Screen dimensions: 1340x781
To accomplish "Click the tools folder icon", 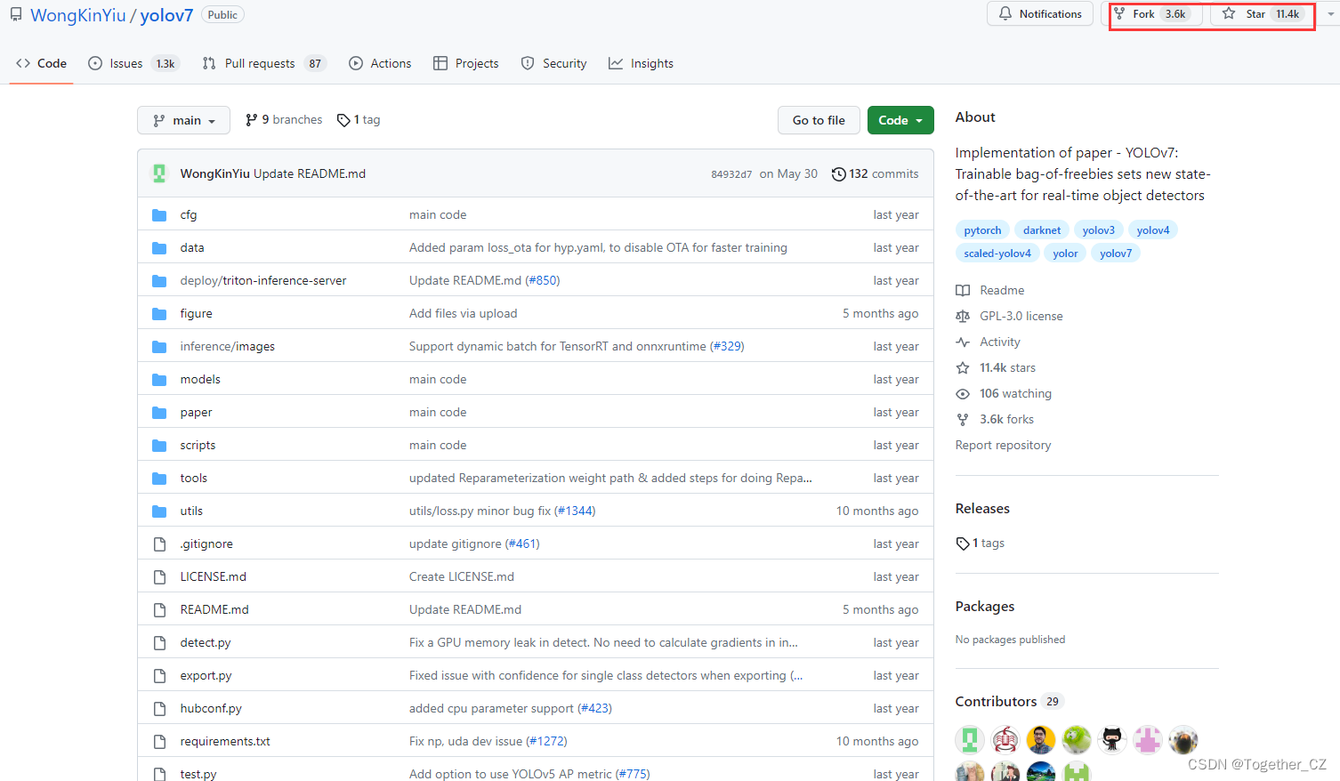I will [x=159, y=478].
